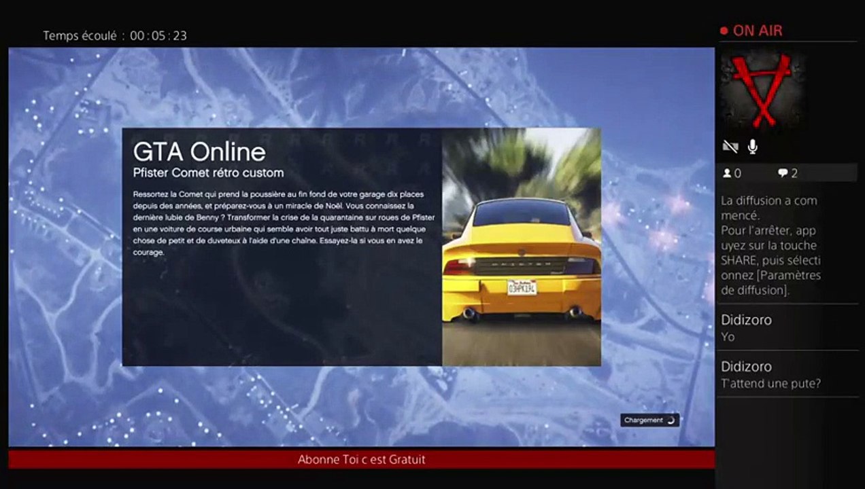Click the yellow Comet car image

coord(522,247)
